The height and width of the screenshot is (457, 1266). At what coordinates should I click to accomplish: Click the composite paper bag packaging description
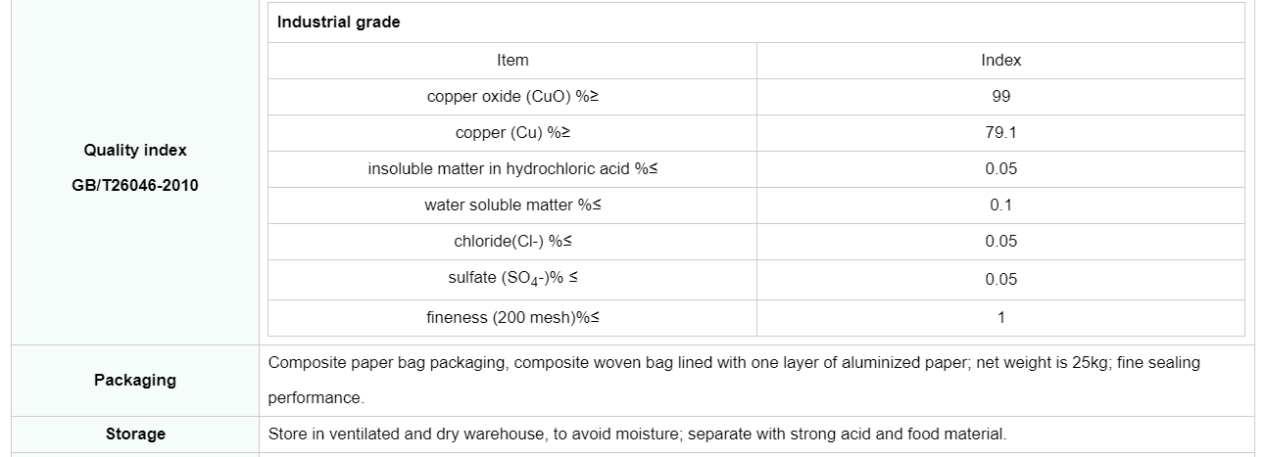[x=733, y=363]
